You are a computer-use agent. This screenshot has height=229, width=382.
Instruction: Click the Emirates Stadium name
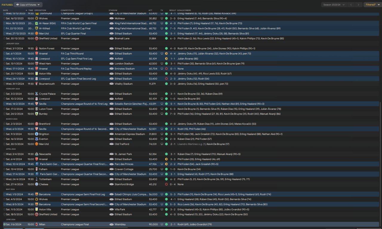(125, 69)
